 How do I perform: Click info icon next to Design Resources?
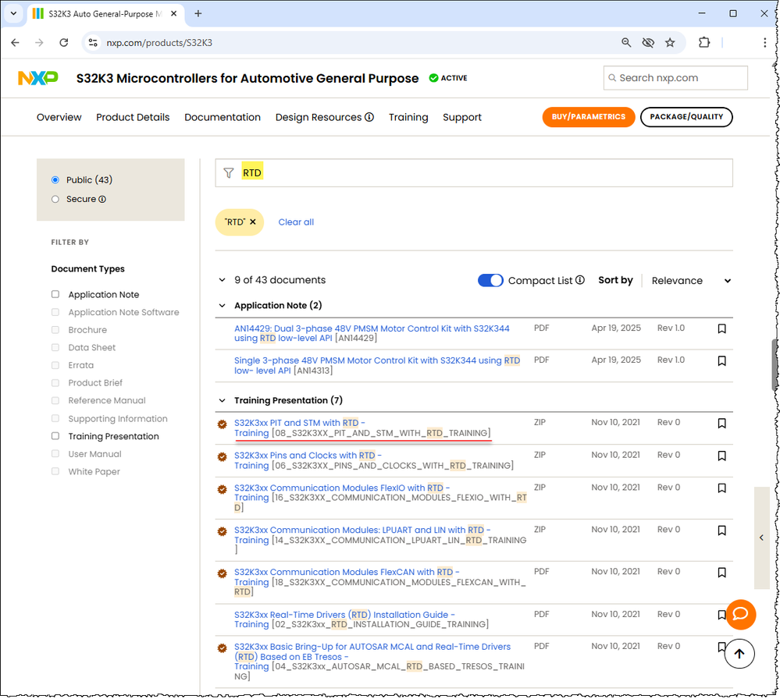coord(369,117)
